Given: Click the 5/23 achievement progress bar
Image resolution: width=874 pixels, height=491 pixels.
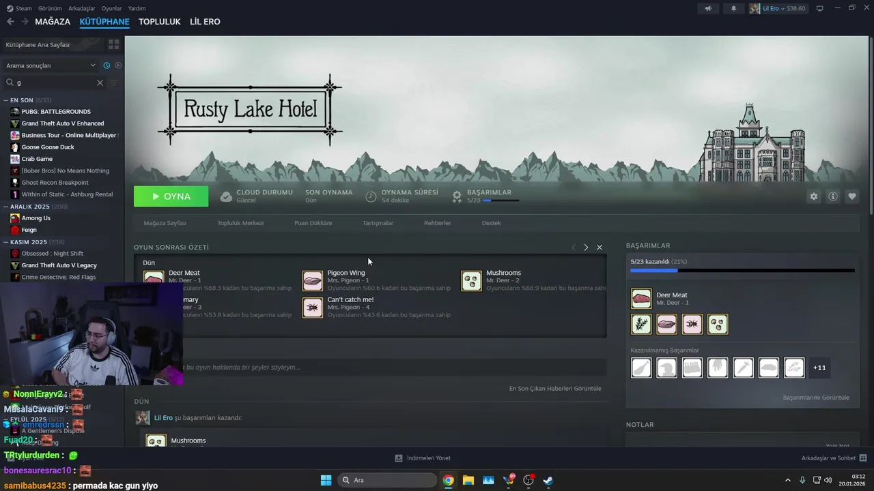Looking at the screenshot, I should point(742,271).
